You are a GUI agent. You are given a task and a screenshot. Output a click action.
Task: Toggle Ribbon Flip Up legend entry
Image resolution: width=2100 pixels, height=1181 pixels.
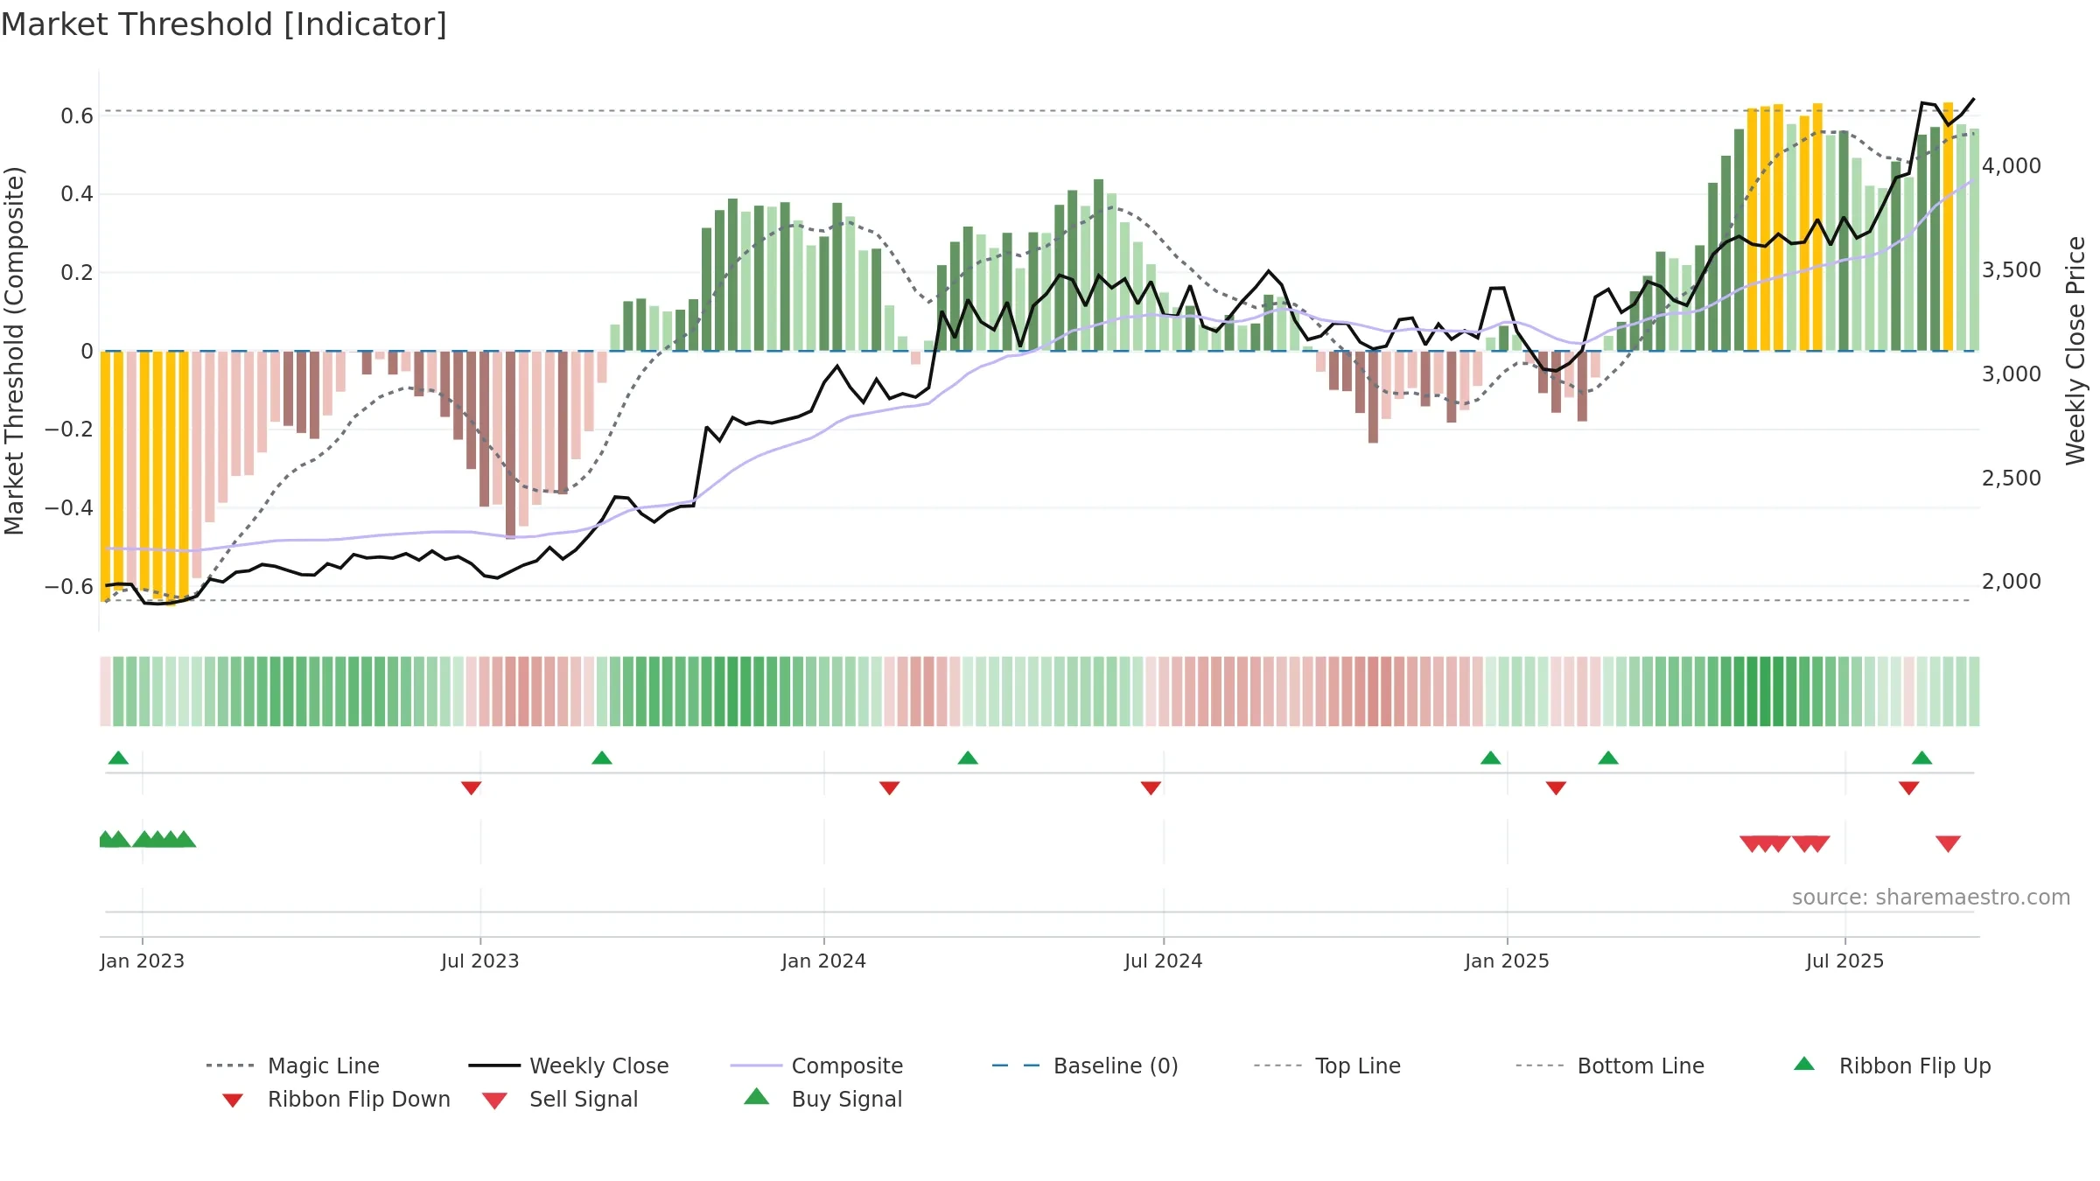[x=1892, y=1066]
